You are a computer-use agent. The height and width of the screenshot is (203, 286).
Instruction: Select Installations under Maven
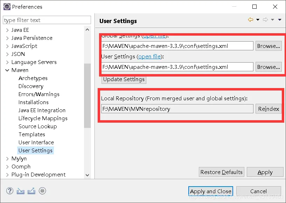[x=34, y=102]
